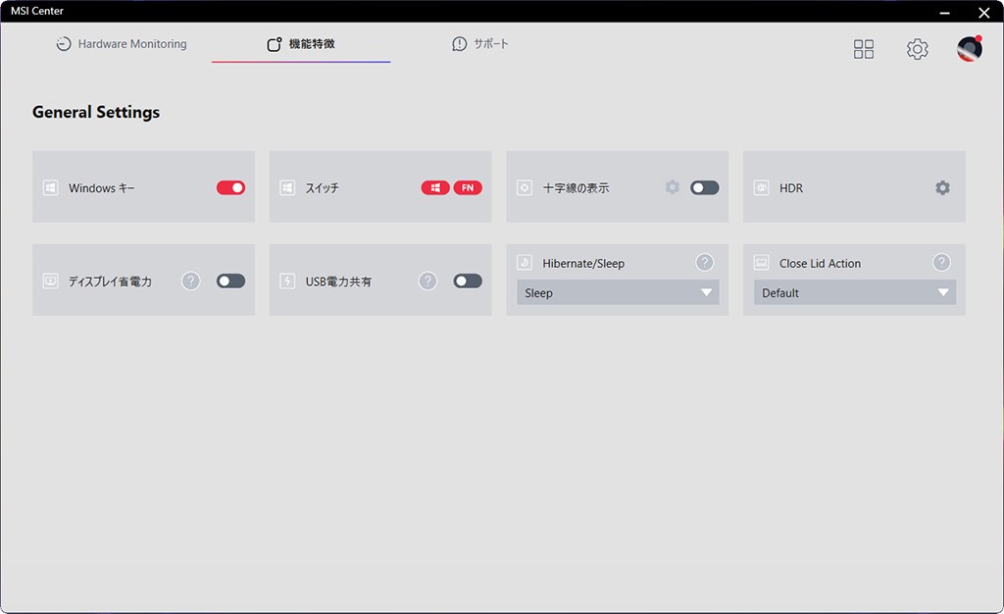1004x614 pixels.
Task: Open the apps grid view icon
Action: click(x=863, y=49)
